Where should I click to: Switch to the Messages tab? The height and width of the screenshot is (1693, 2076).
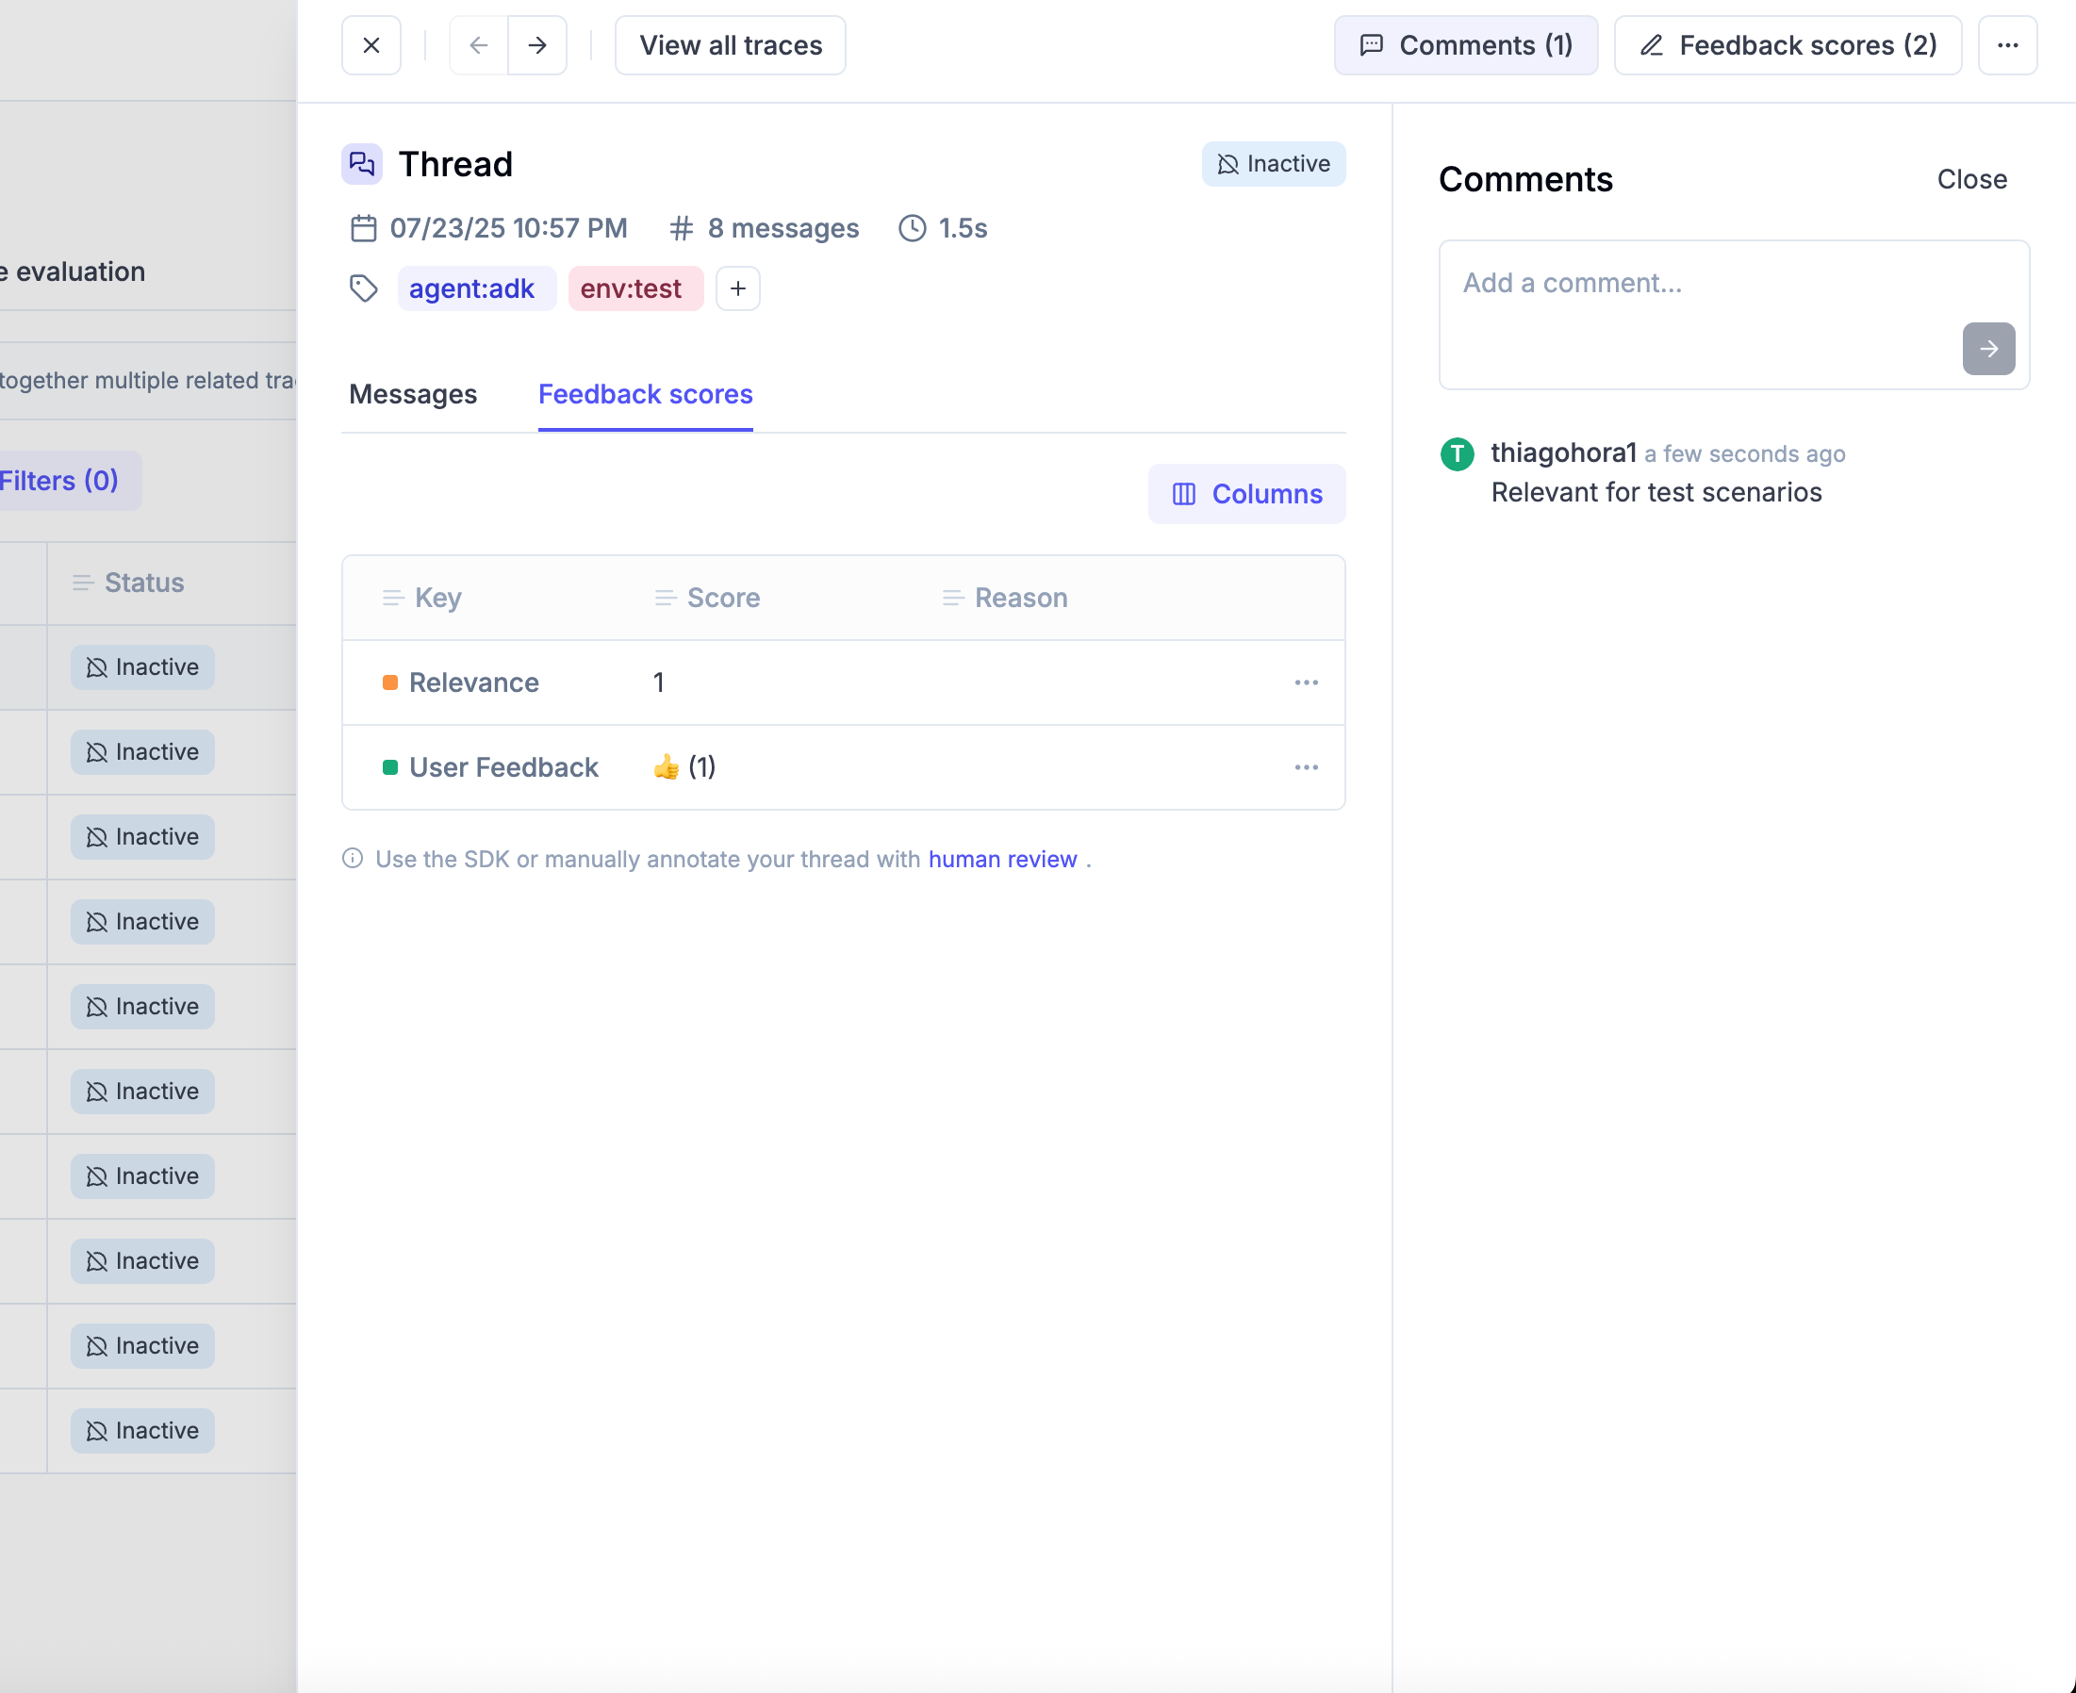click(x=413, y=394)
